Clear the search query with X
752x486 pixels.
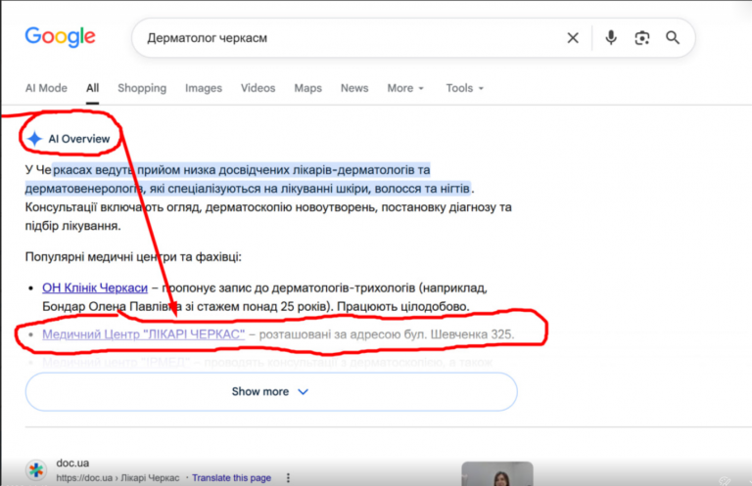[x=573, y=38]
